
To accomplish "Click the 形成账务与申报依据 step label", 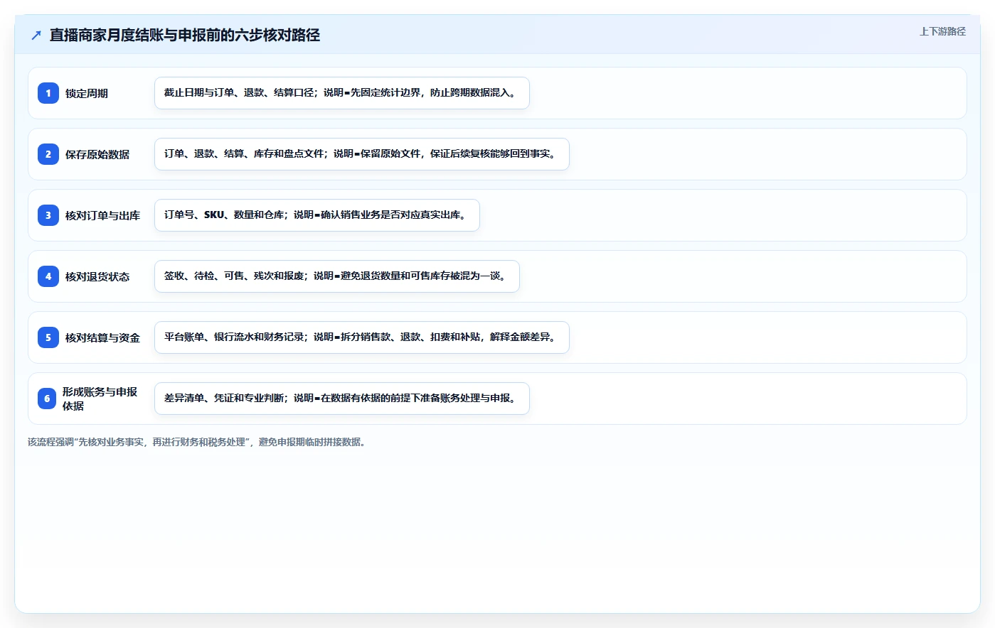I will point(100,399).
